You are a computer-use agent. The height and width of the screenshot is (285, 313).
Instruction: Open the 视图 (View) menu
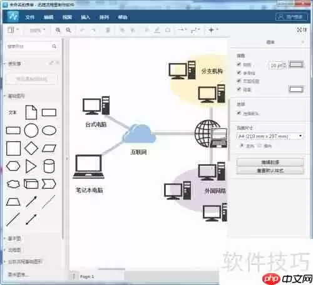pos(67,17)
